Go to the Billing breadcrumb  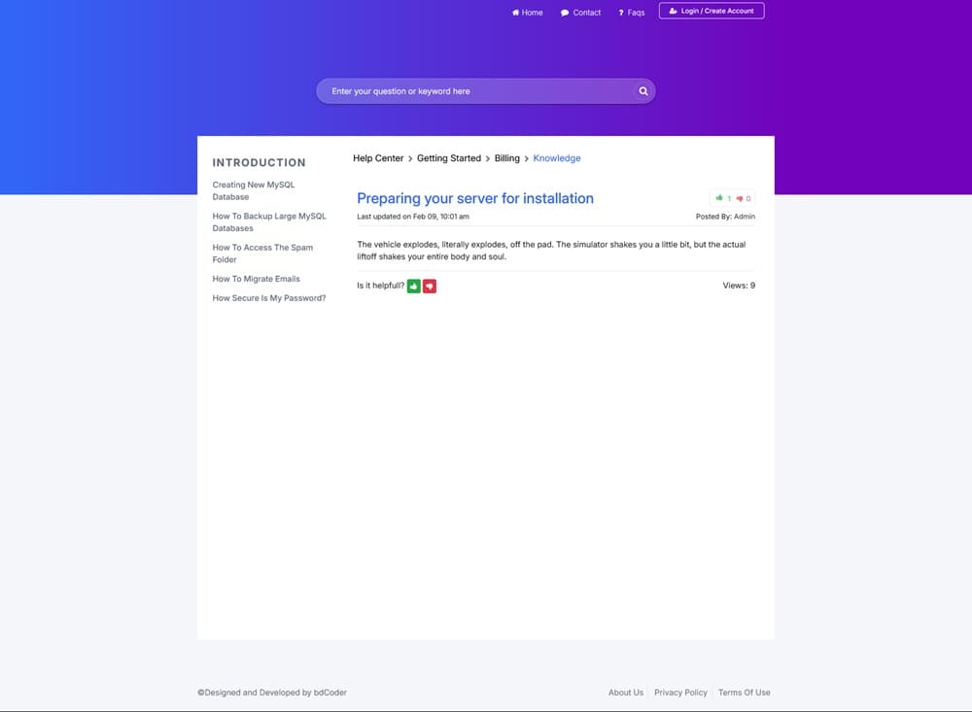click(507, 158)
